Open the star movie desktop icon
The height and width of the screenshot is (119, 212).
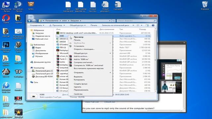click(19, 113)
